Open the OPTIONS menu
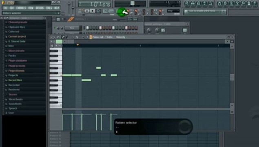 [40, 8]
